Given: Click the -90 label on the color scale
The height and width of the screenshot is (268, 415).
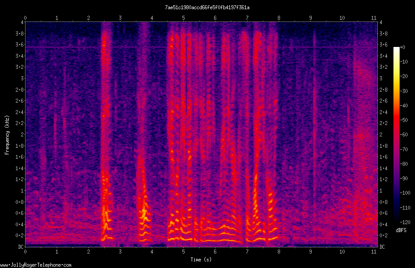Looking at the screenshot, I should (x=404, y=179).
